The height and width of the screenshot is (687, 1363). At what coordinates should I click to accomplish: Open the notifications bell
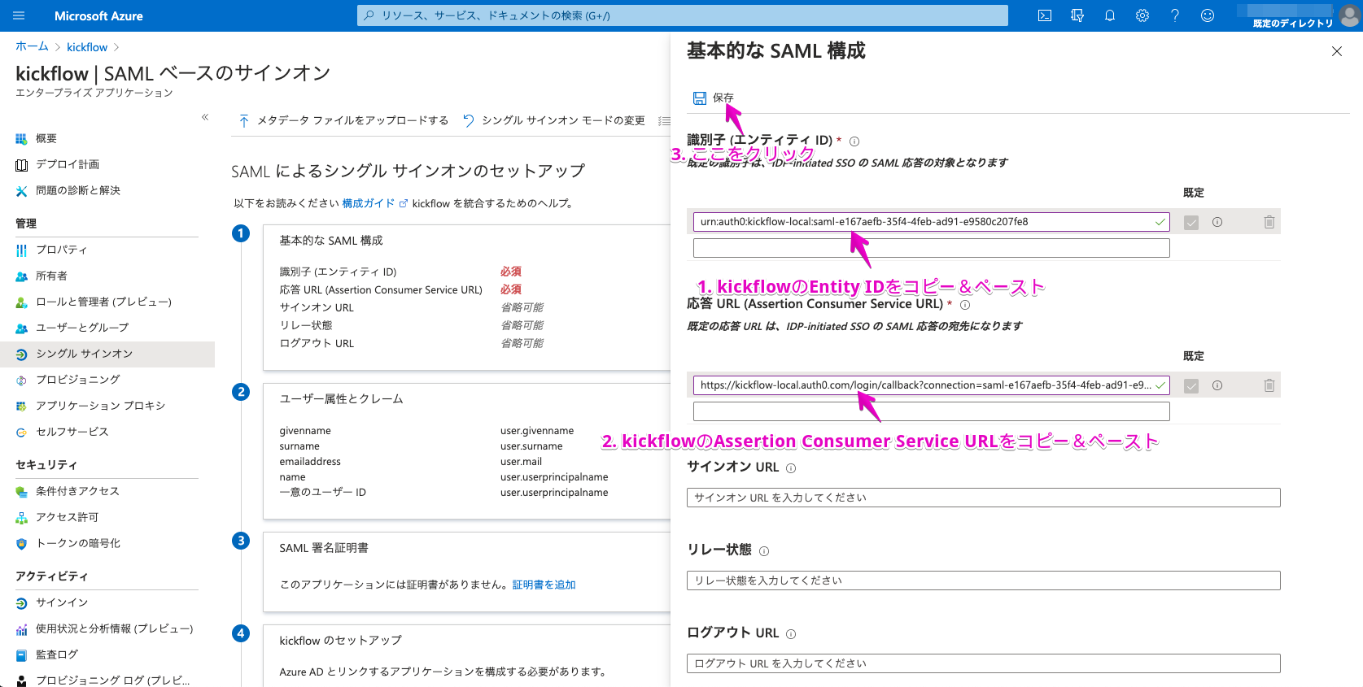pos(1110,15)
